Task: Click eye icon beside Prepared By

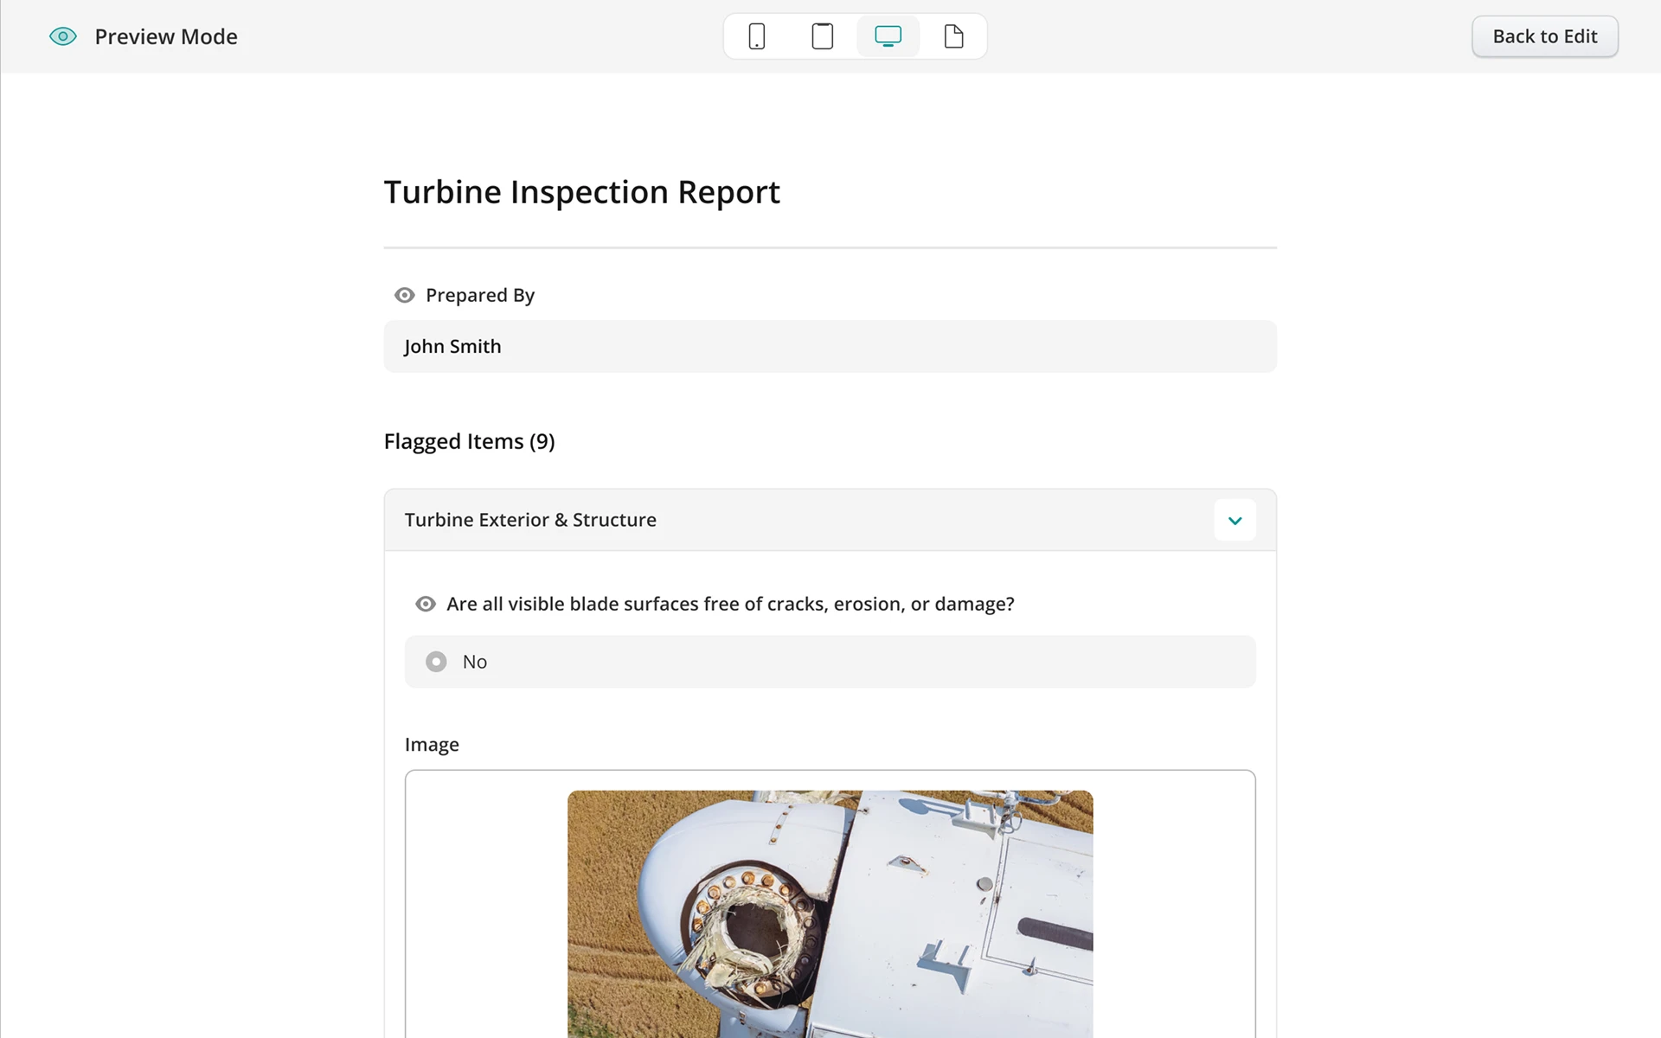Action: click(x=404, y=295)
